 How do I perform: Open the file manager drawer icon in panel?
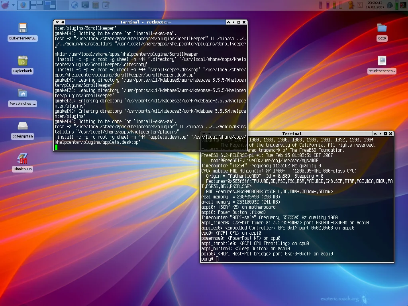point(96,5)
